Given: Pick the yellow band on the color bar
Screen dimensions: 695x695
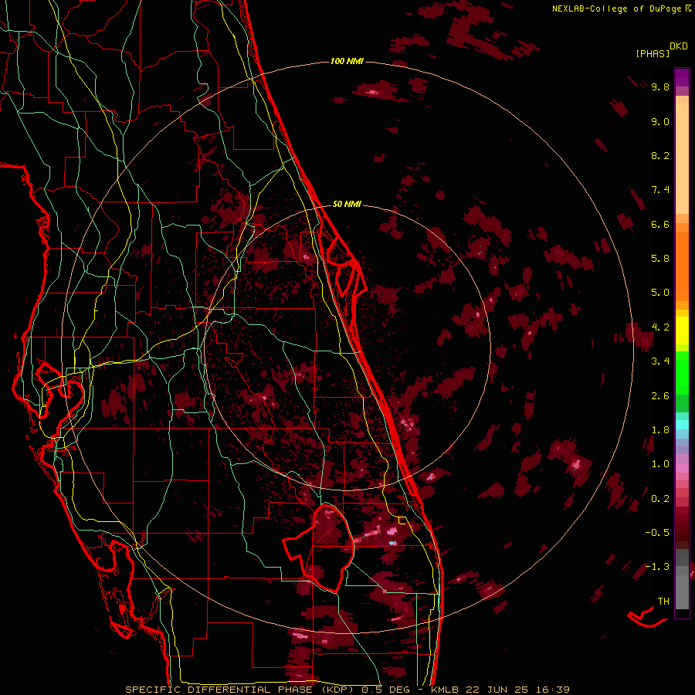Looking at the screenshot, I should coord(682,331).
